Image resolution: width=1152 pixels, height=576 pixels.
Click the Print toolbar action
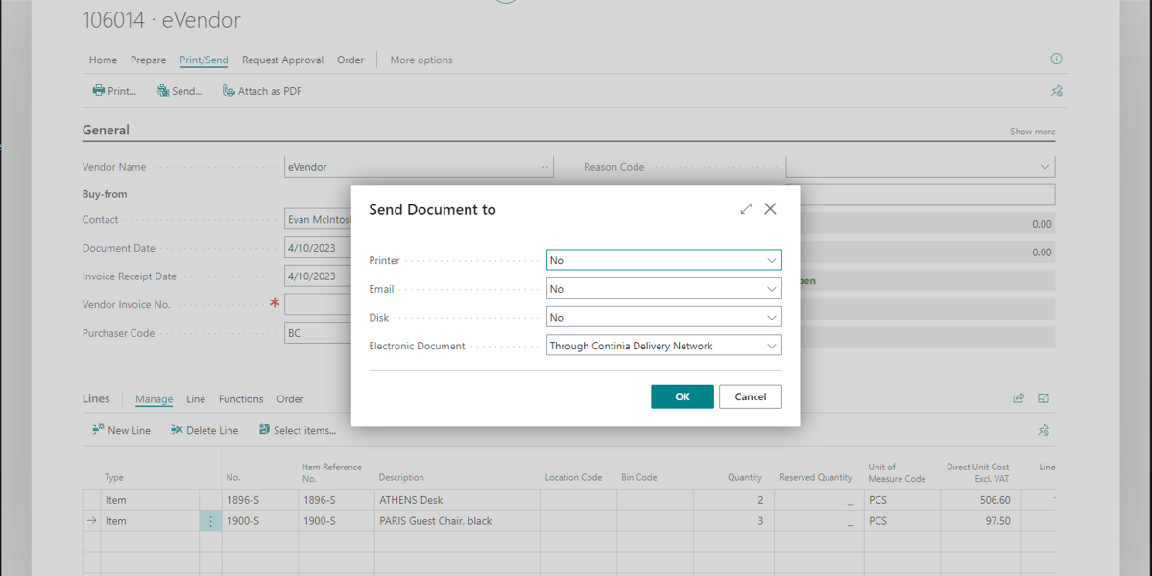coord(114,91)
